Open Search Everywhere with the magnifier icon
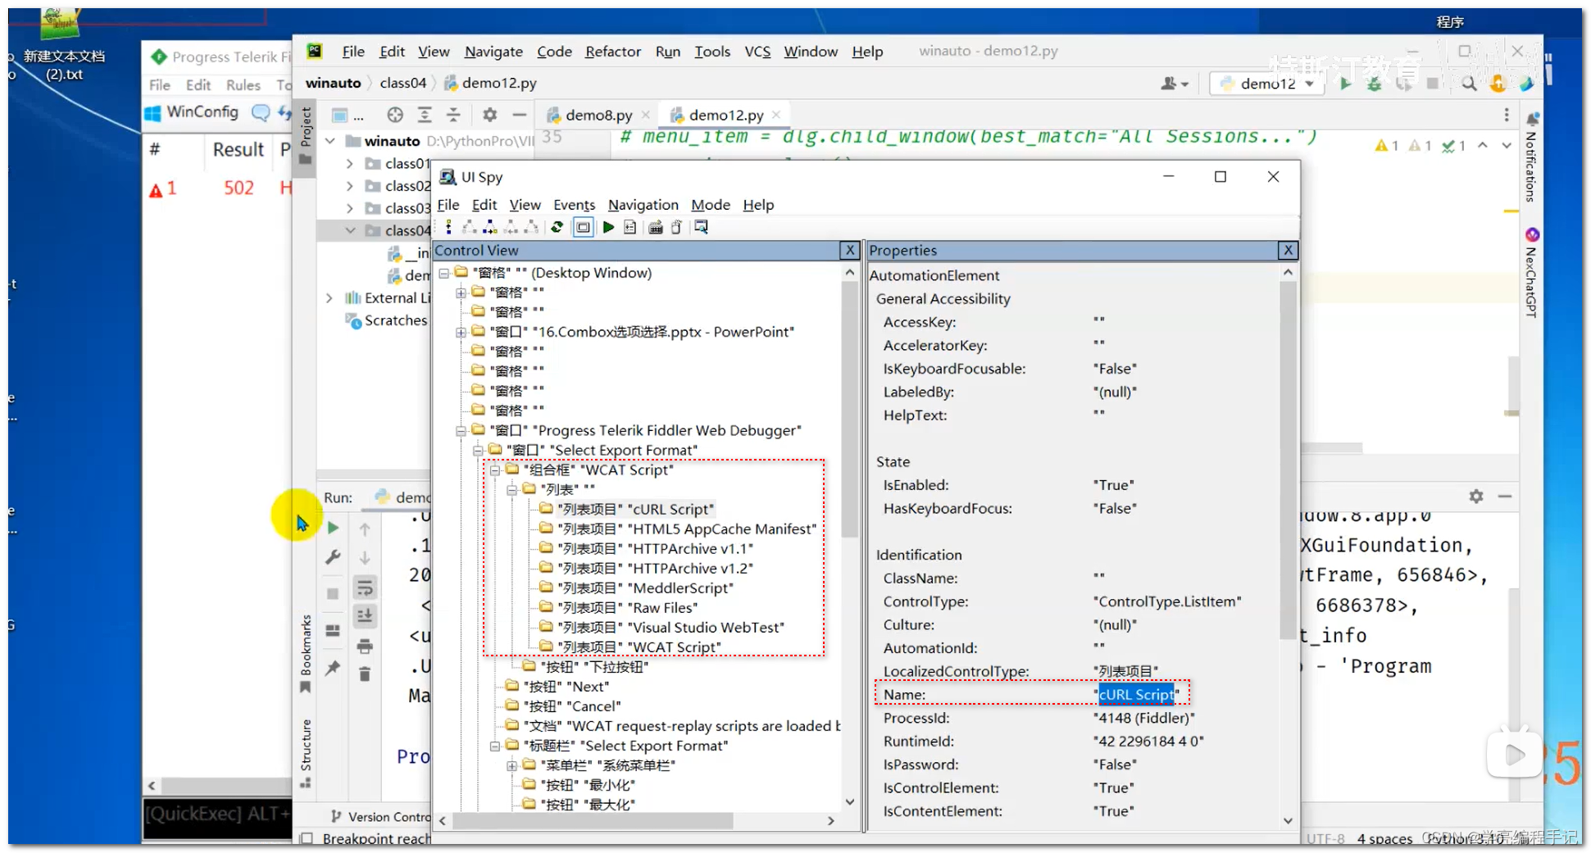The width and height of the screenshot is (1591, 853). pos(1468,83)
